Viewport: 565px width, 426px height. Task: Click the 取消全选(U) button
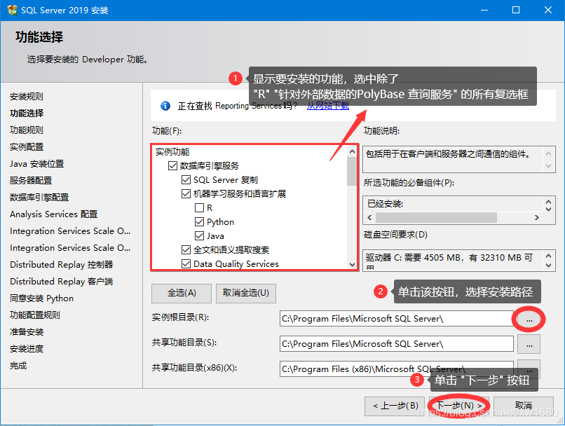[246, 293]
